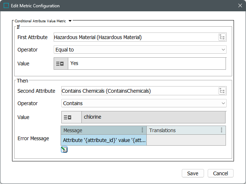Click the Contains Chemicals attribute field

[x=139, y=91]
